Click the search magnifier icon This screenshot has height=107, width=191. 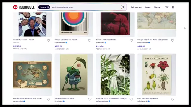click(x=123, y=7)
